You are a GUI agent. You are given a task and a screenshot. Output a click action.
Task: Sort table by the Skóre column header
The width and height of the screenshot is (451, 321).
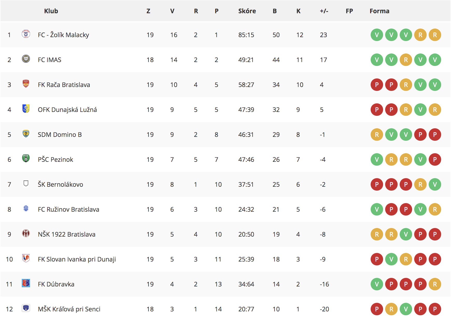tap(247, 11)
